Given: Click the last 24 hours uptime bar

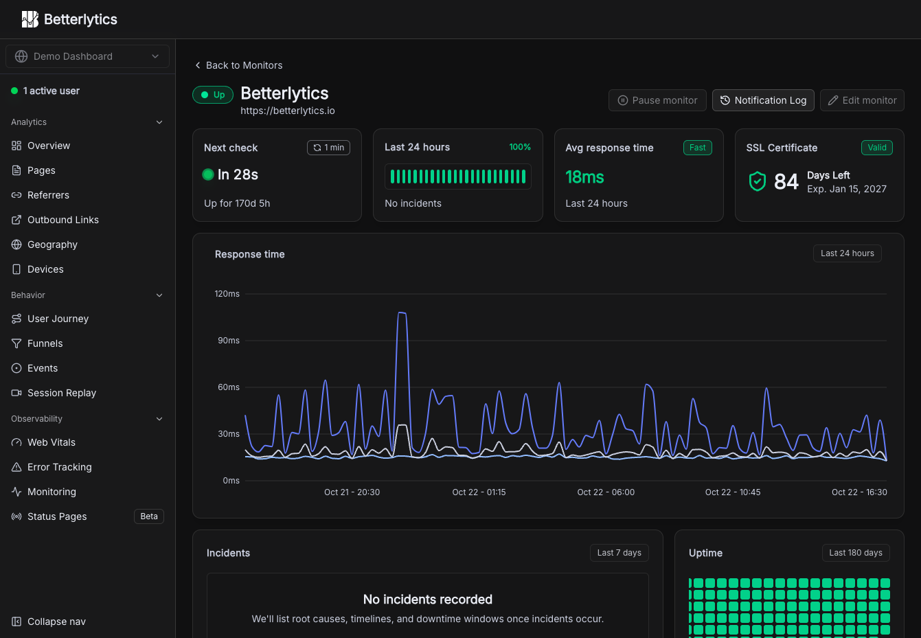Looking at the screenshot, I should [458, 176].
